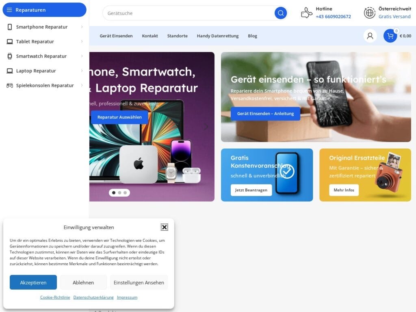Open the Handy Datenrettung menu item
The width and height of the screenshot is (416, 312).
click(218, 36)
